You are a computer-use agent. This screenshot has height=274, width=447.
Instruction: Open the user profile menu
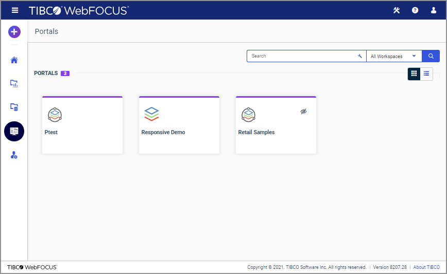434,10
